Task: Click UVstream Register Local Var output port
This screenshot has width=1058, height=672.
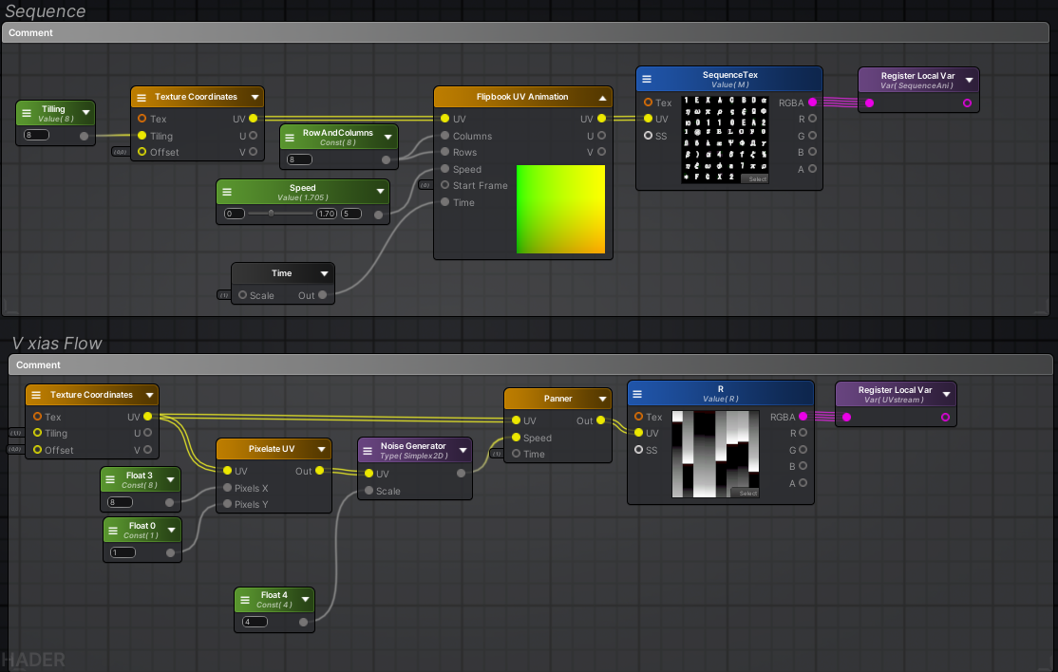Action: (x=945, y=418)
